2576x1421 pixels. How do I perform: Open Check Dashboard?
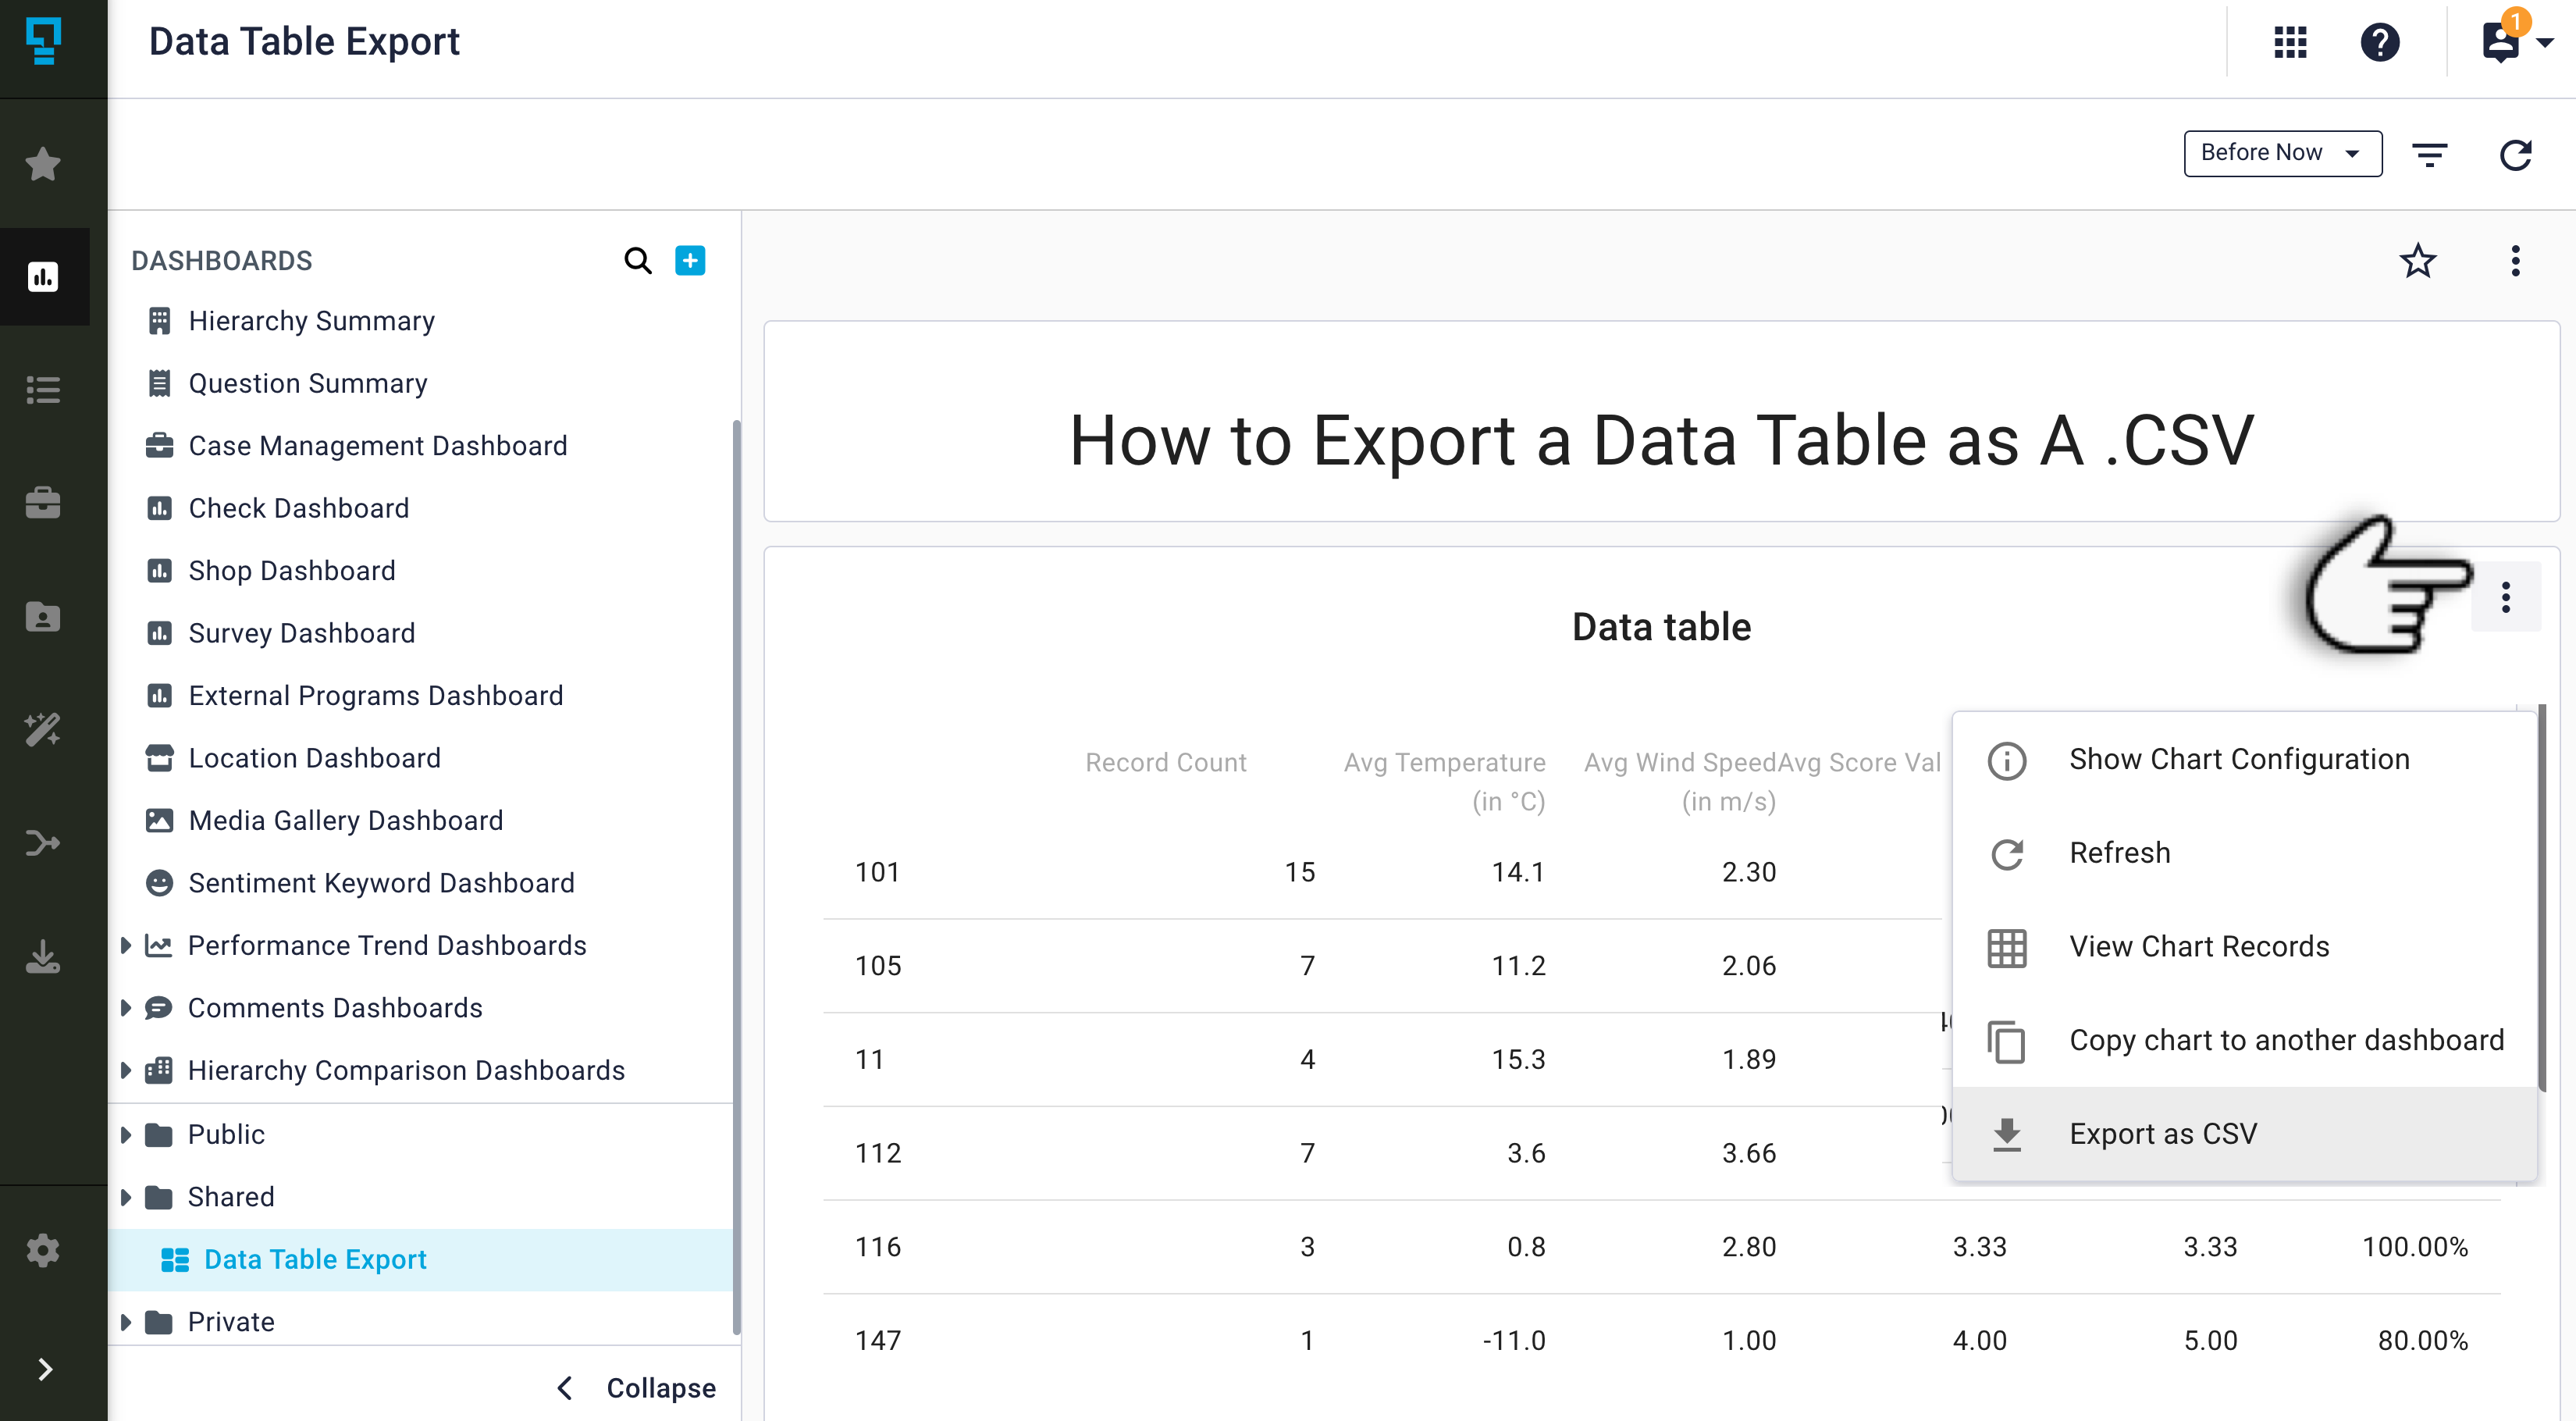[x=298, y=508]
